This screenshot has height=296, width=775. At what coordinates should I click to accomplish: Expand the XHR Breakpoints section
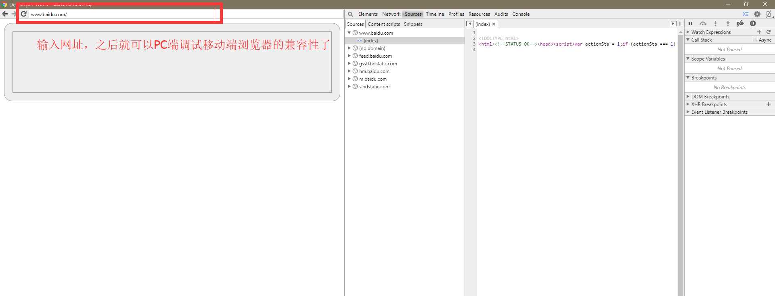(x=688, y=104)
